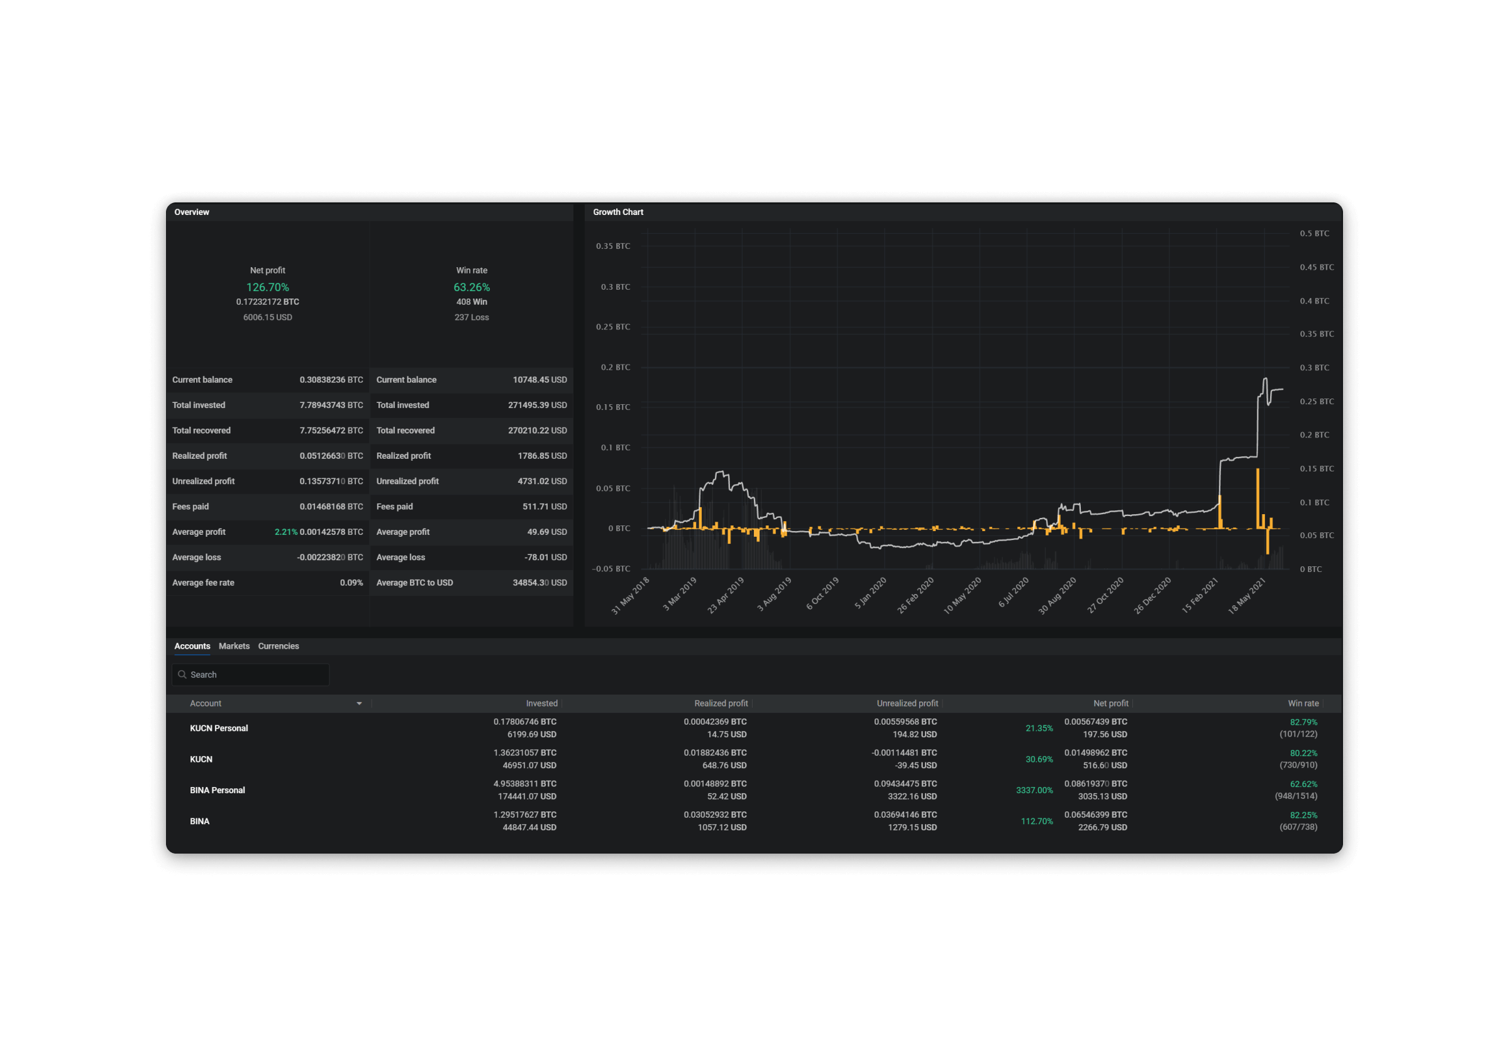Screen dimensions: 1509x1056
Task: Click Average loss -0.00223820 BTC value
Action: [x=330, y=558]
